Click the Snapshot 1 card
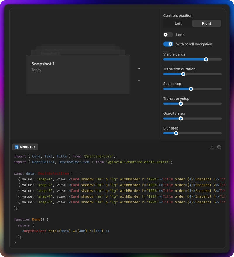234x257 pixels. click(78, 75)
